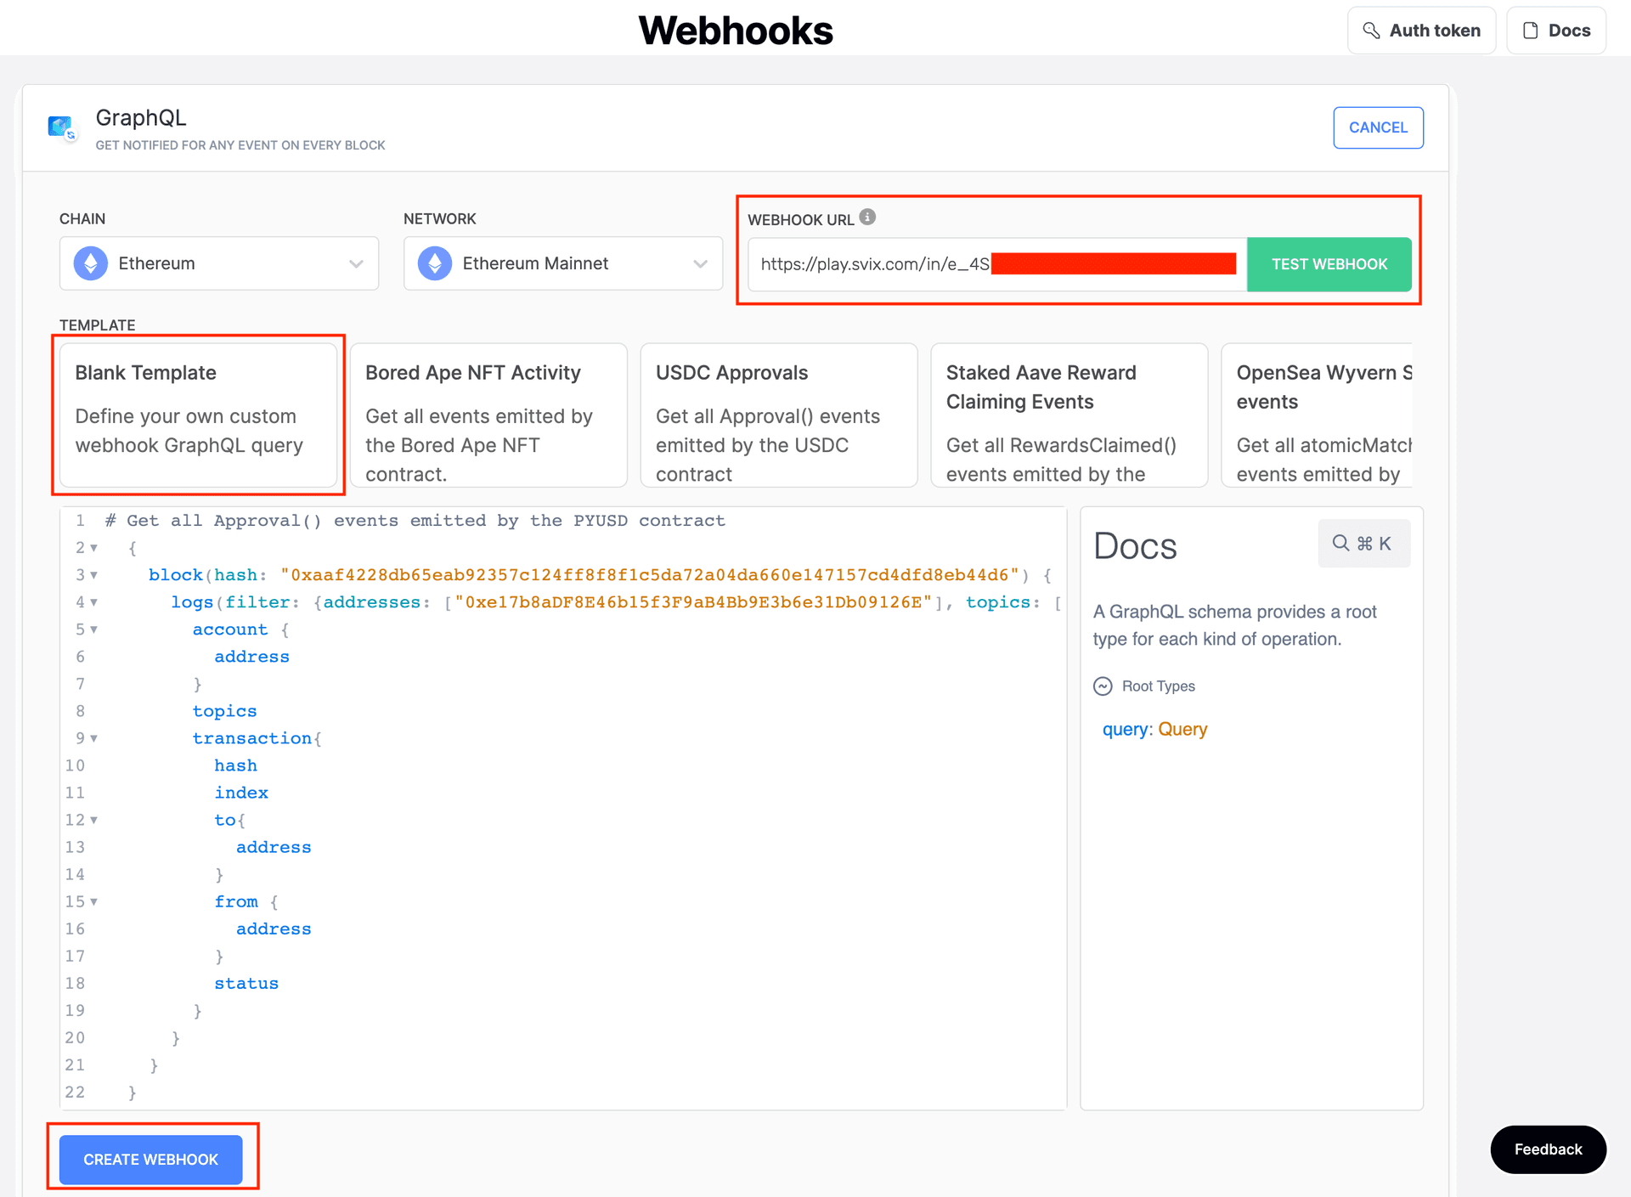
Task: Collapse the block query at line 3
Action: 93,575
